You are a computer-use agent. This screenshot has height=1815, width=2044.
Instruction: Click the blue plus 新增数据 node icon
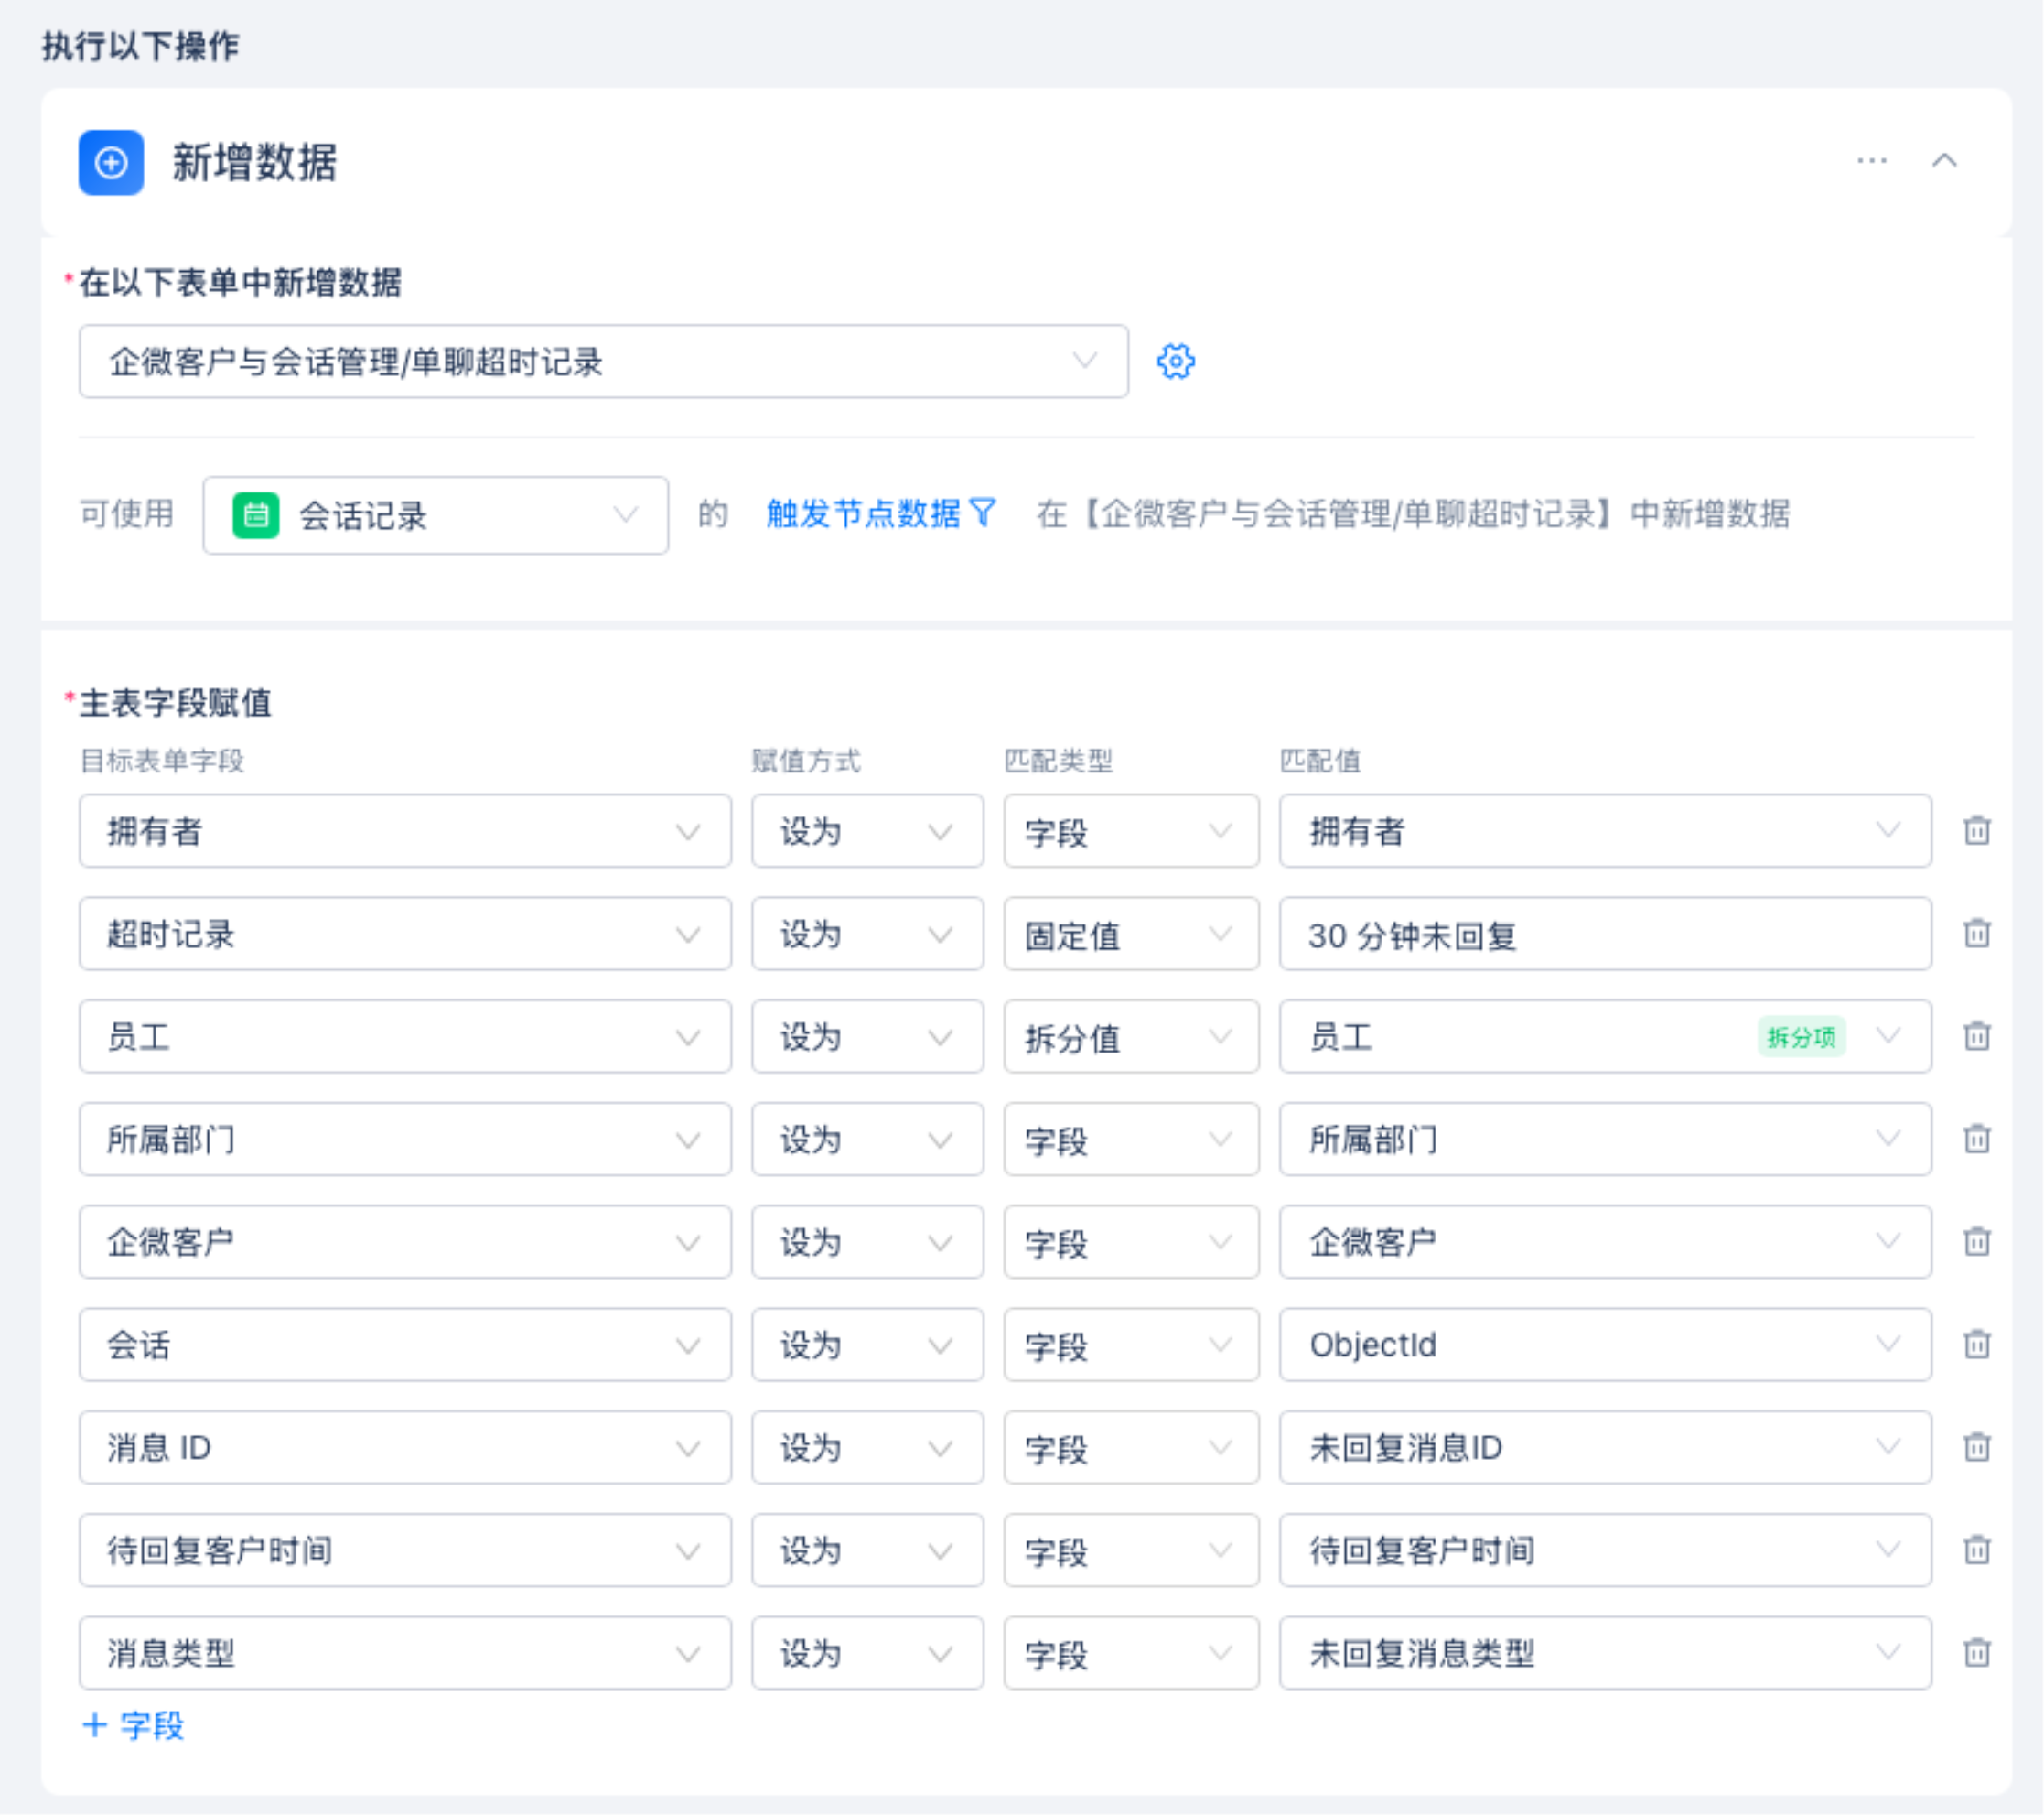(x=111, y=162)
